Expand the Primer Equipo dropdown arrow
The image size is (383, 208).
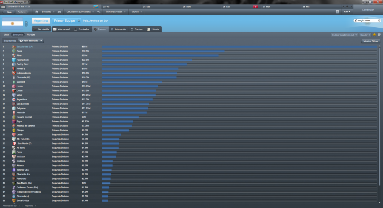coord(79,21)
